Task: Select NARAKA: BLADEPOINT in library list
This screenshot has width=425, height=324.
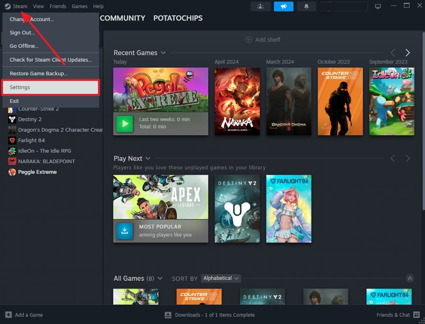Action: coord(46,162)
